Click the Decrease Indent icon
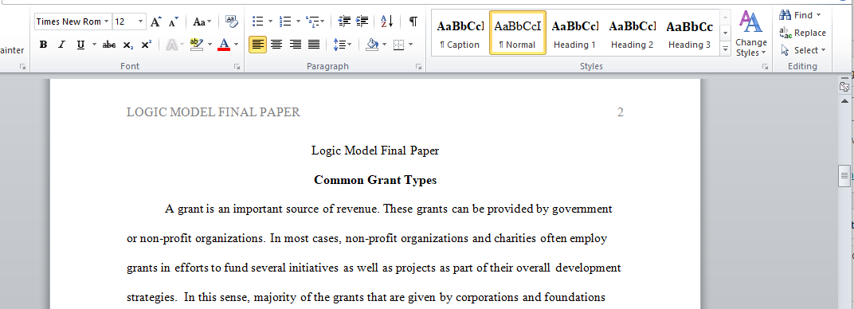The image size is (854, 309). pyautogui.click(x=344, y=22)
